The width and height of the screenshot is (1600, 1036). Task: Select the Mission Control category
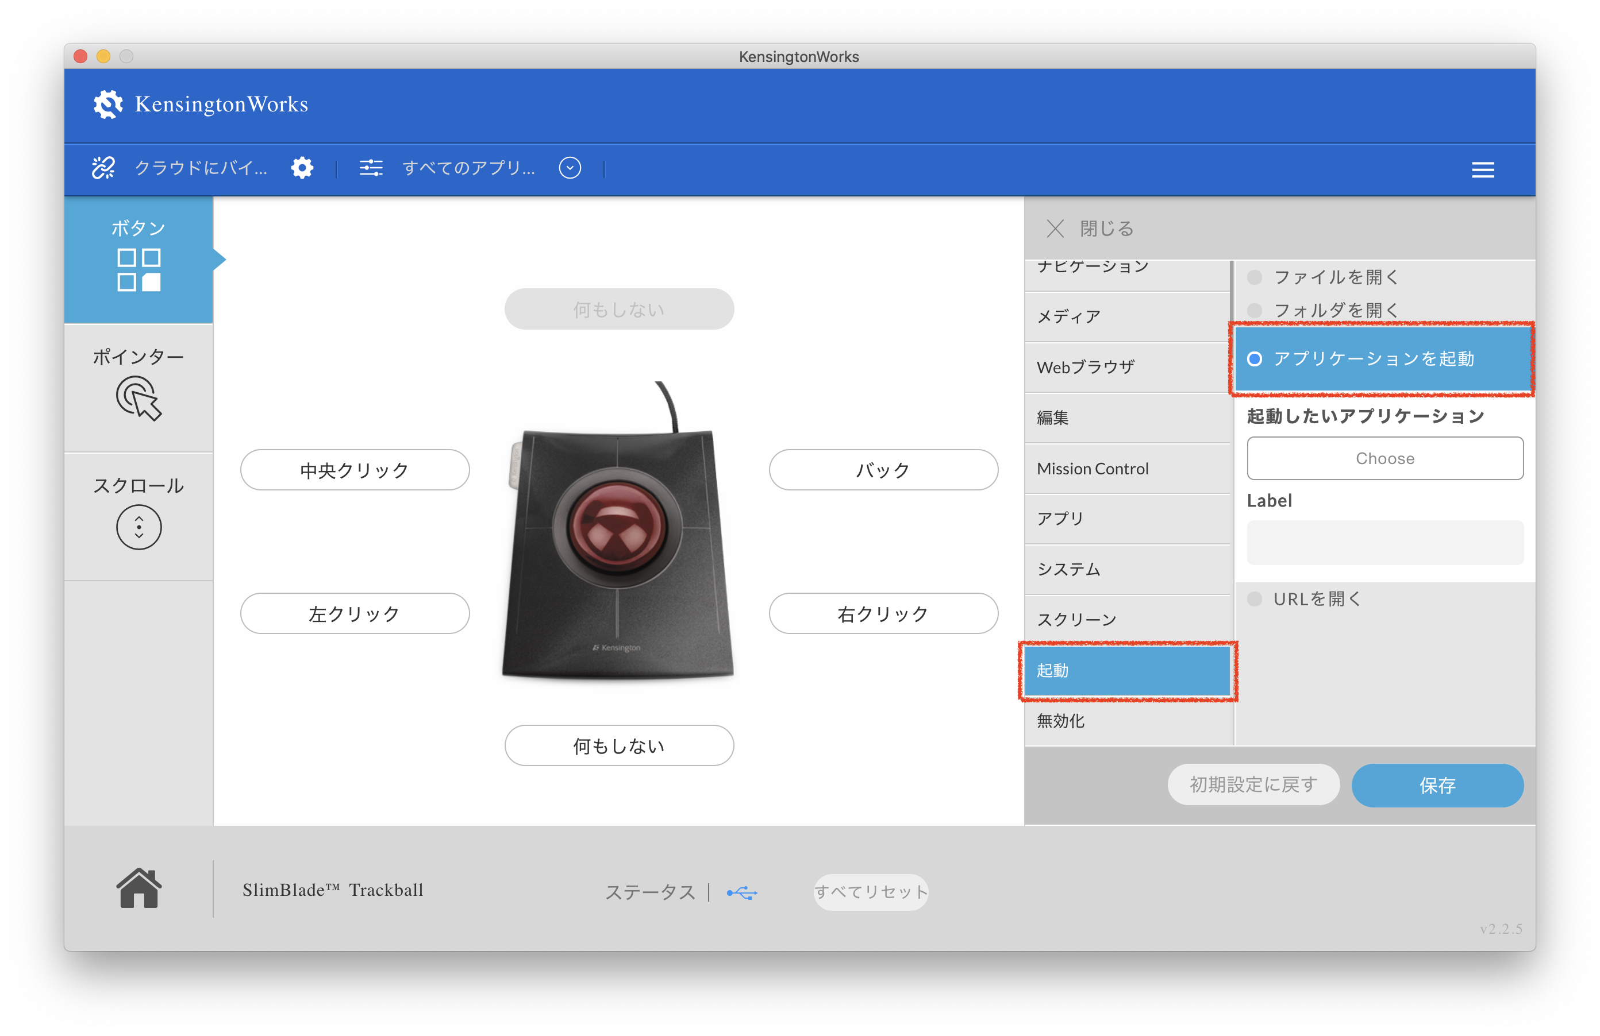click(x=1128, y=468)
